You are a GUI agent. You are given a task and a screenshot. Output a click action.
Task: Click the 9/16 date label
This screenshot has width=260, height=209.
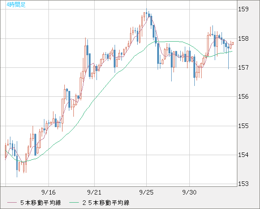(x=48, y=192)
